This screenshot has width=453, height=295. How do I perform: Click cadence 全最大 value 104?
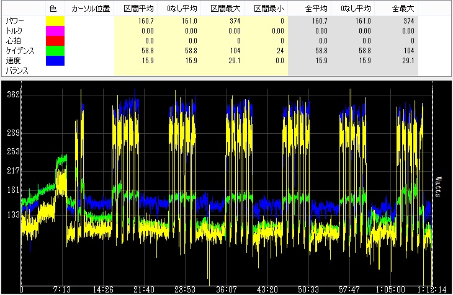[409, 51]
